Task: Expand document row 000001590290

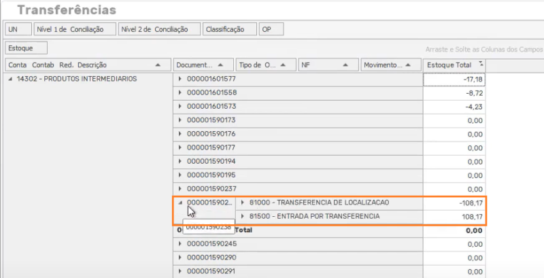Action: tap(180, 258)
